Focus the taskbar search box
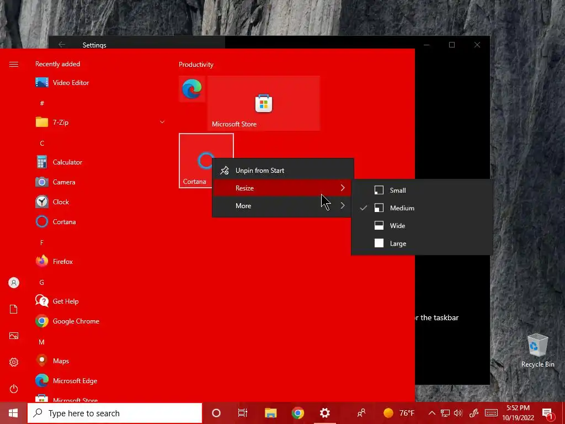 click(x=115, y=413)
